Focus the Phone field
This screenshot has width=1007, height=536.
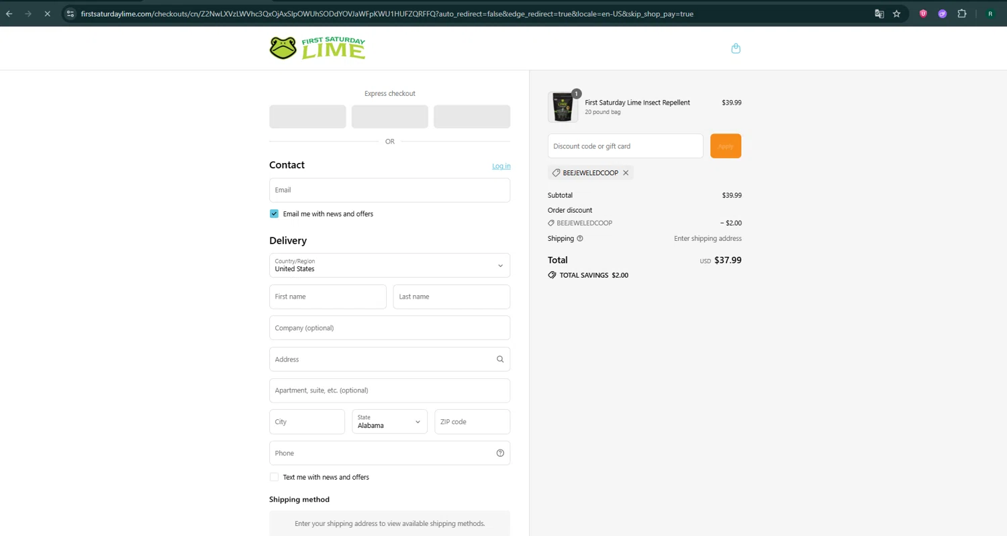(389, 453)
